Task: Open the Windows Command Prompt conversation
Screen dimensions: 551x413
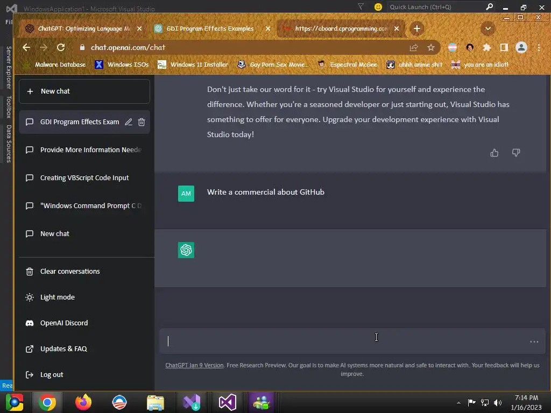Action: [84, 206]
